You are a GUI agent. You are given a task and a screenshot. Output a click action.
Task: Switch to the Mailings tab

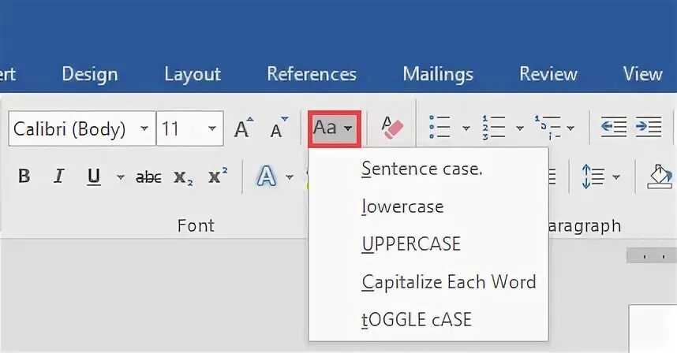[x=438, y=74]
